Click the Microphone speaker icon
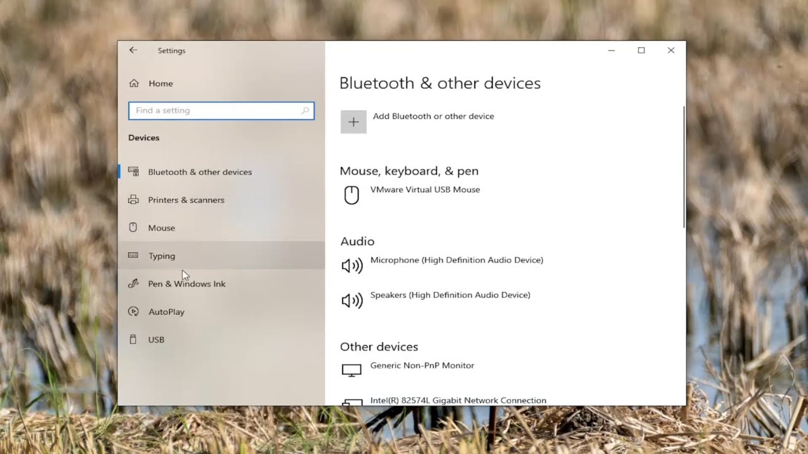Screen dimensions: 808x454 click(x=352, y=266)
